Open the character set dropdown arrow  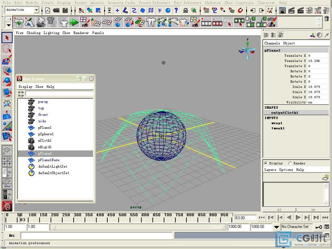pyautogui.click(x=276, y=227)
